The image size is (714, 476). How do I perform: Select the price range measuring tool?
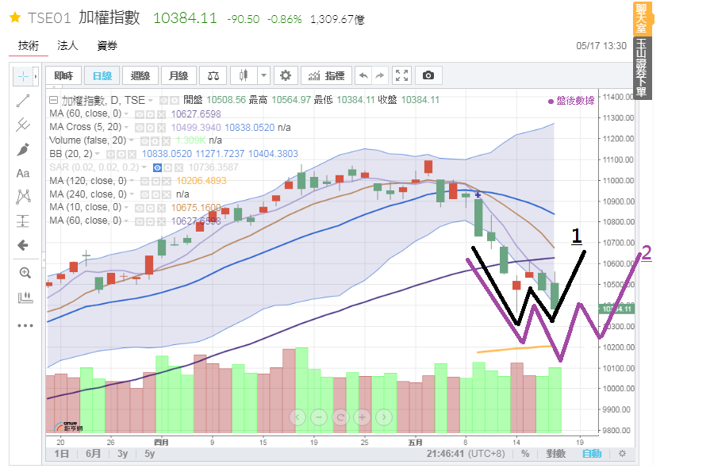[23, 221]
